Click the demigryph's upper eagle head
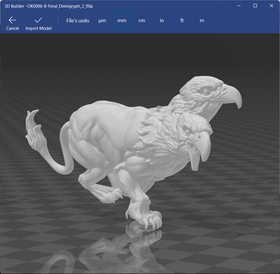 (x=207, y=93)
